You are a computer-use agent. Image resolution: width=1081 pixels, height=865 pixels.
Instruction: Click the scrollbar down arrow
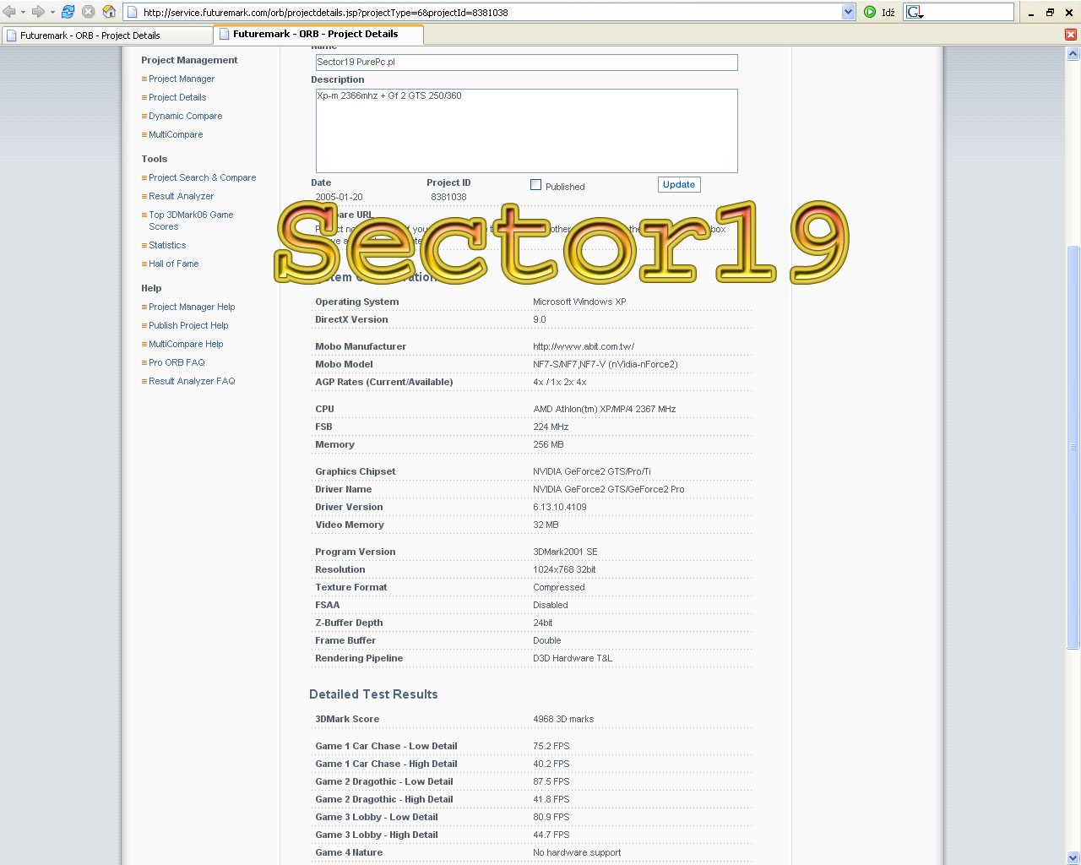pos(1073,857)
